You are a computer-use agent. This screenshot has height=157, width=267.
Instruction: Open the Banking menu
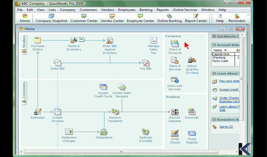146,10
